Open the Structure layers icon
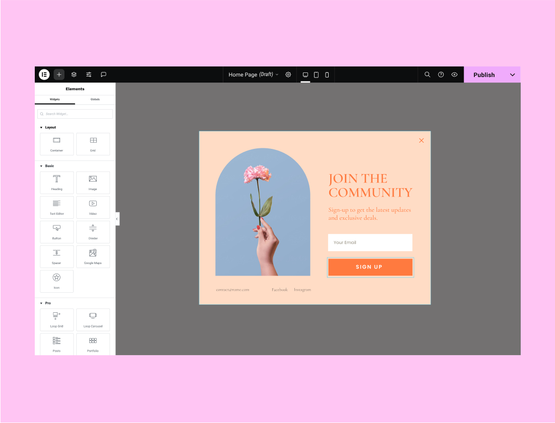Screen dimensions: 555x423 click(x=74, y=74)
